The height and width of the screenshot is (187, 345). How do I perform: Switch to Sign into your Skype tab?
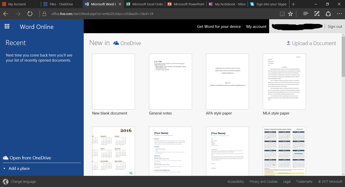pos(269,4)
